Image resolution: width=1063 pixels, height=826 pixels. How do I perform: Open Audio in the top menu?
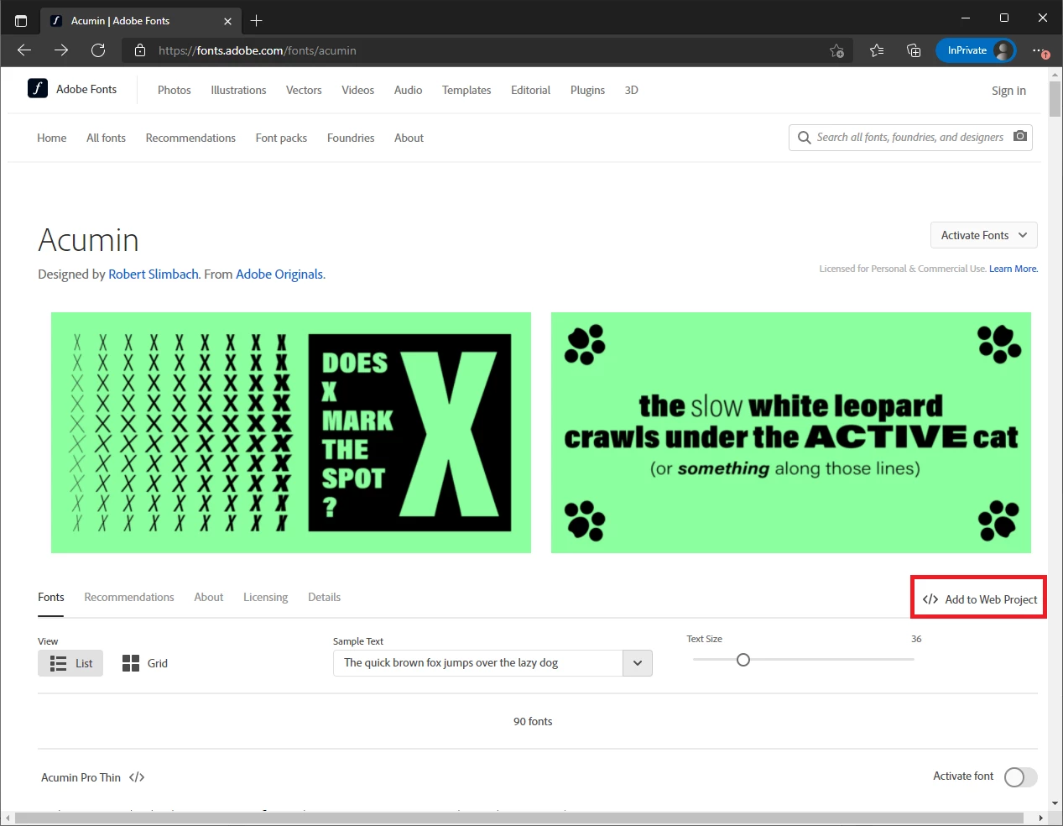409,90
